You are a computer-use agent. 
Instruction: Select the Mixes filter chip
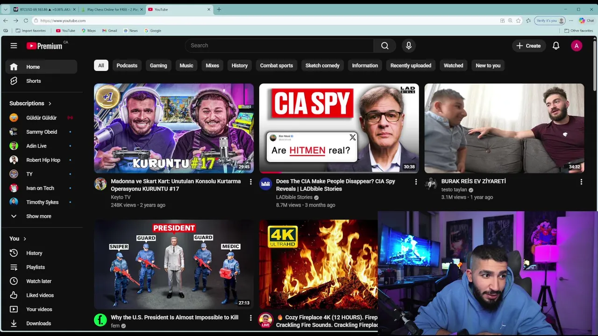tap(213, 65)
